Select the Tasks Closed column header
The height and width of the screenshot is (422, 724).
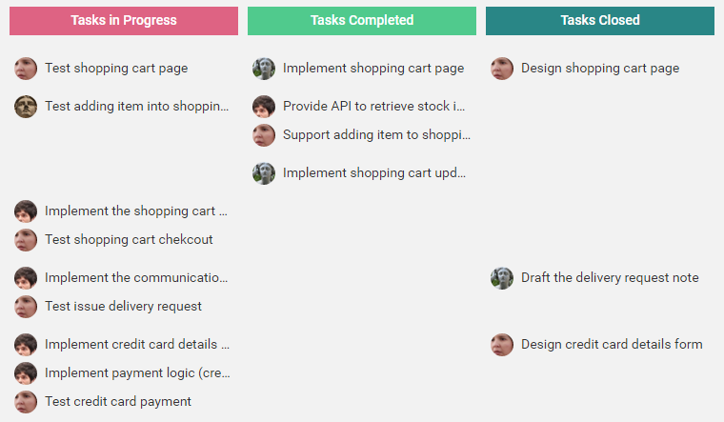600,21
